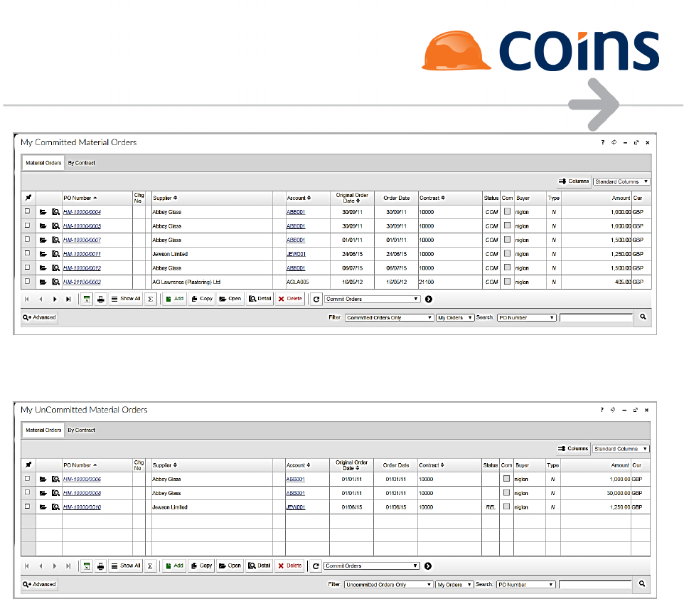684x599 pixels.
Task: Sort committed orders by Contract column
Action: point(432,198)
